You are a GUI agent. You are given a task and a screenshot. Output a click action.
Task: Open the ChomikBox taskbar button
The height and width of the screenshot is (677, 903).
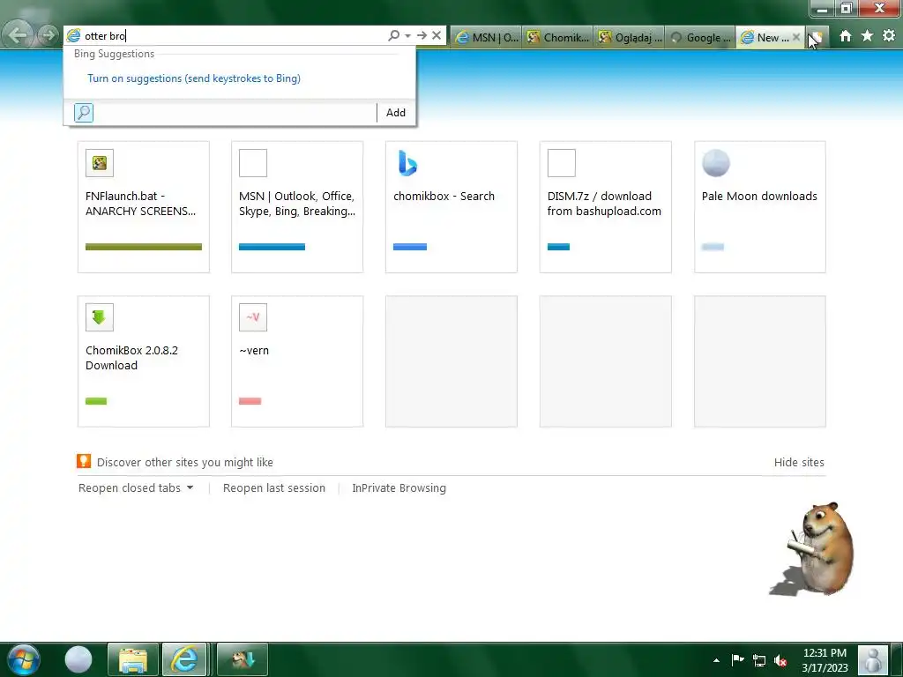[242, 659]
